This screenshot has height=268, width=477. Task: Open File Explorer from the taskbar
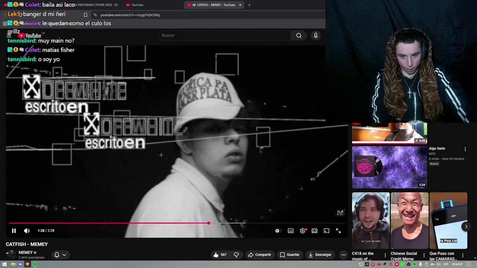click(x=13, y=264)
